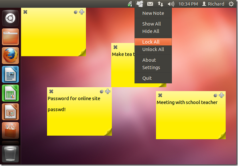This screenshot has width=238, height=166.
Task: Choose New Note from the menu
Action: tap(153, 13)
